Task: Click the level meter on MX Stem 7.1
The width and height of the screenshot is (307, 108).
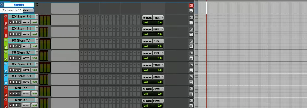Action: point(45,67)
